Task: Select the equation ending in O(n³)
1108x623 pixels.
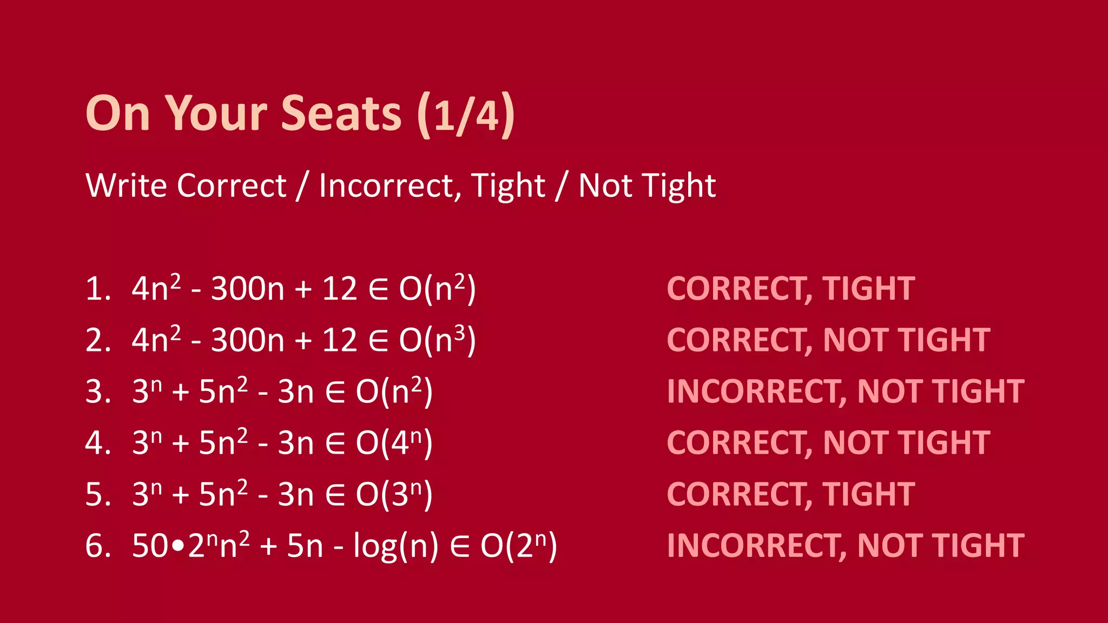Action: pos(304,340)
